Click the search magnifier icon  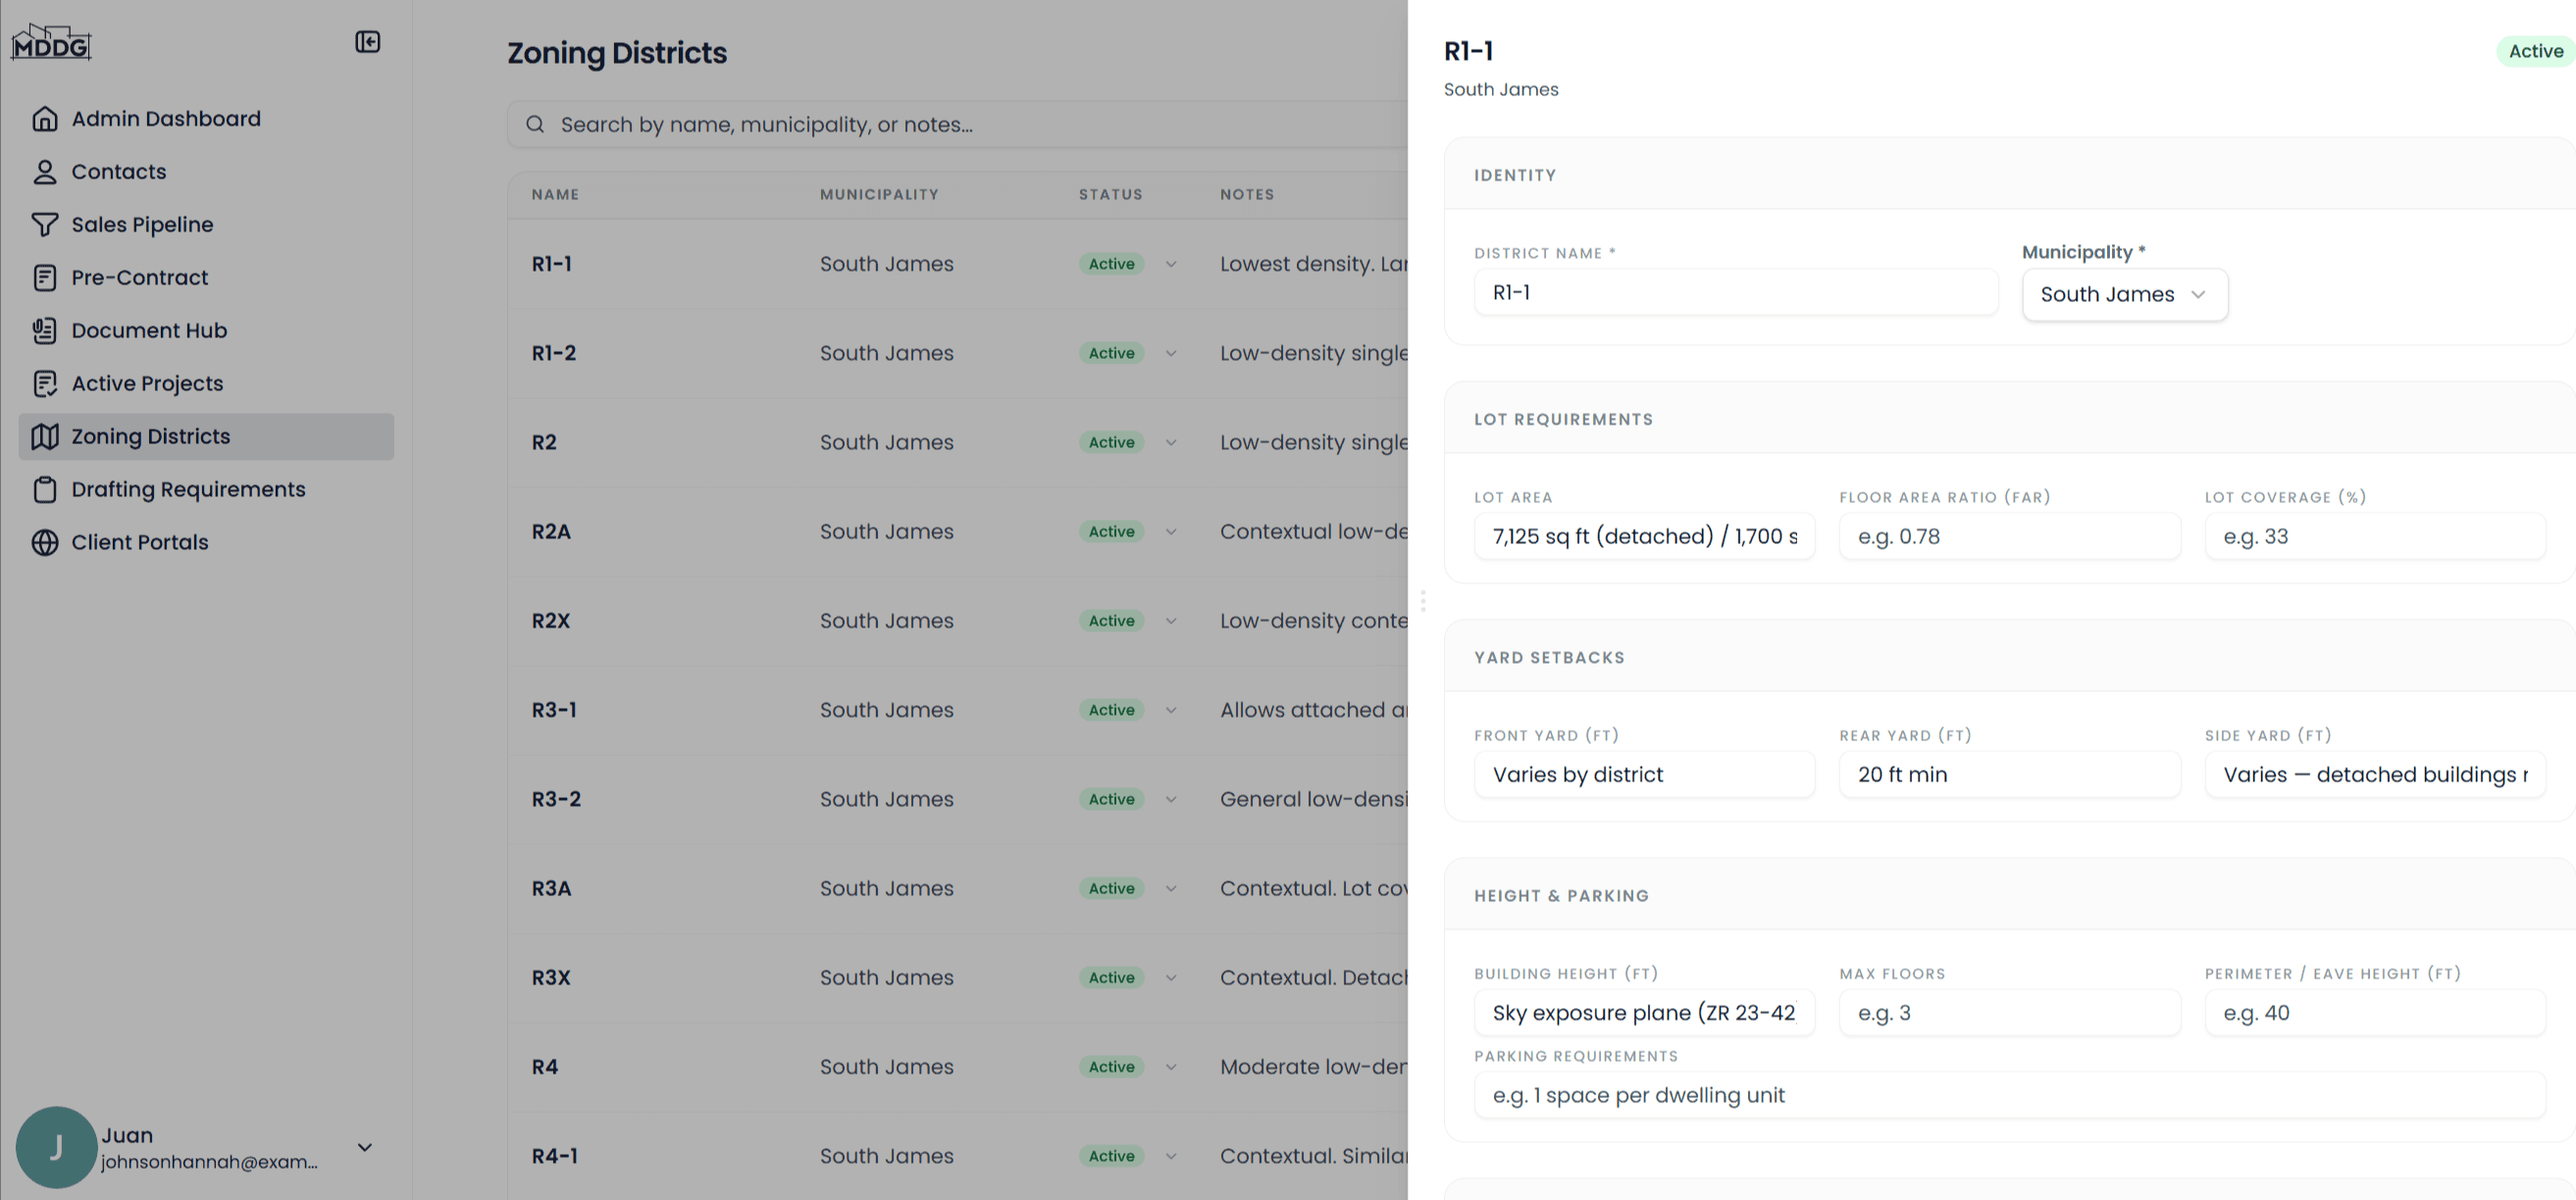[535, 125]
